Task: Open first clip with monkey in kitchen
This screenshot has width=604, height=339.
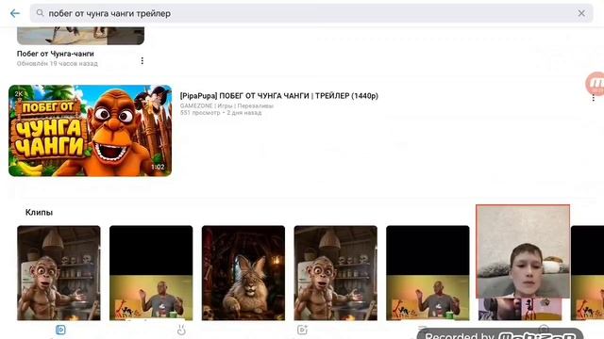Action: [59, 273]
